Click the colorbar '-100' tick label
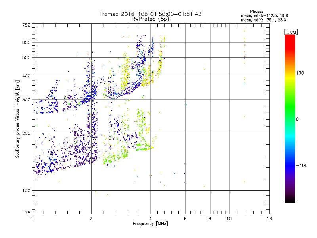The image size is (317, 238). pos(302,165)
